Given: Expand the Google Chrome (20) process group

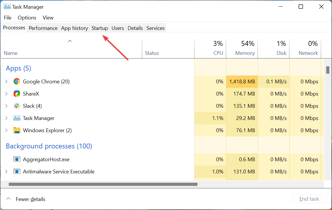Looking at the screenshot, I should click(x=6, y=82).
